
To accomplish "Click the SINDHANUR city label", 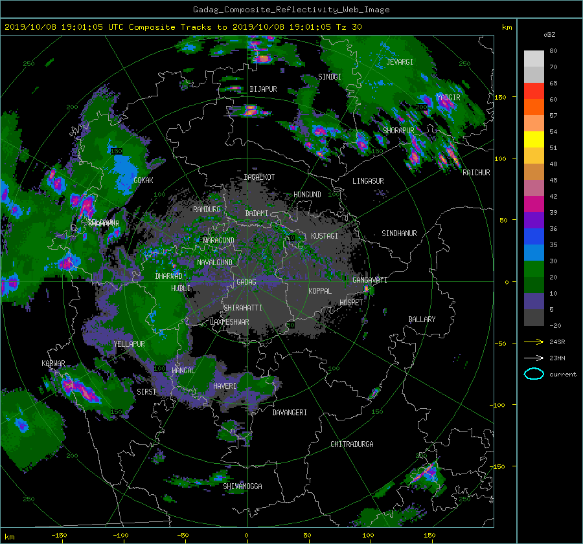I will pyautogui.click(x=399, y=234).
